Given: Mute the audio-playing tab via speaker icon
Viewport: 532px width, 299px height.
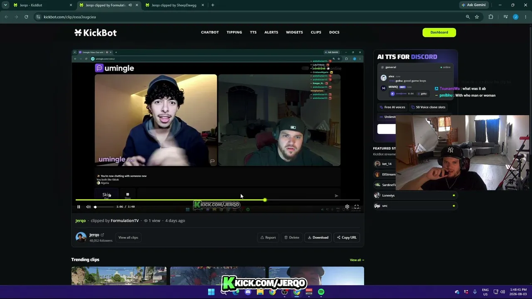Looking at the screenshot, I should (x=130, y=5).
